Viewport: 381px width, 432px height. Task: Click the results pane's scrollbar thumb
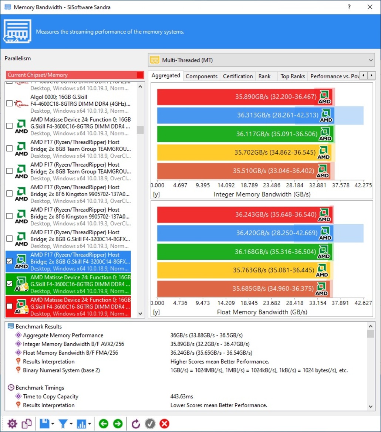(371, 334)
